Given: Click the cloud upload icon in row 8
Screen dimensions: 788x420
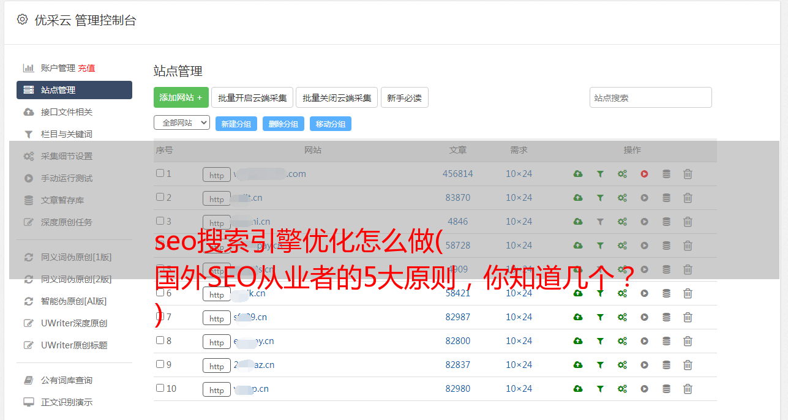Looking at the screenshot, I should (578, 341).
